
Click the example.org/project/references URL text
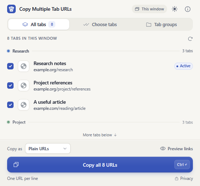[x=62, y=89]
